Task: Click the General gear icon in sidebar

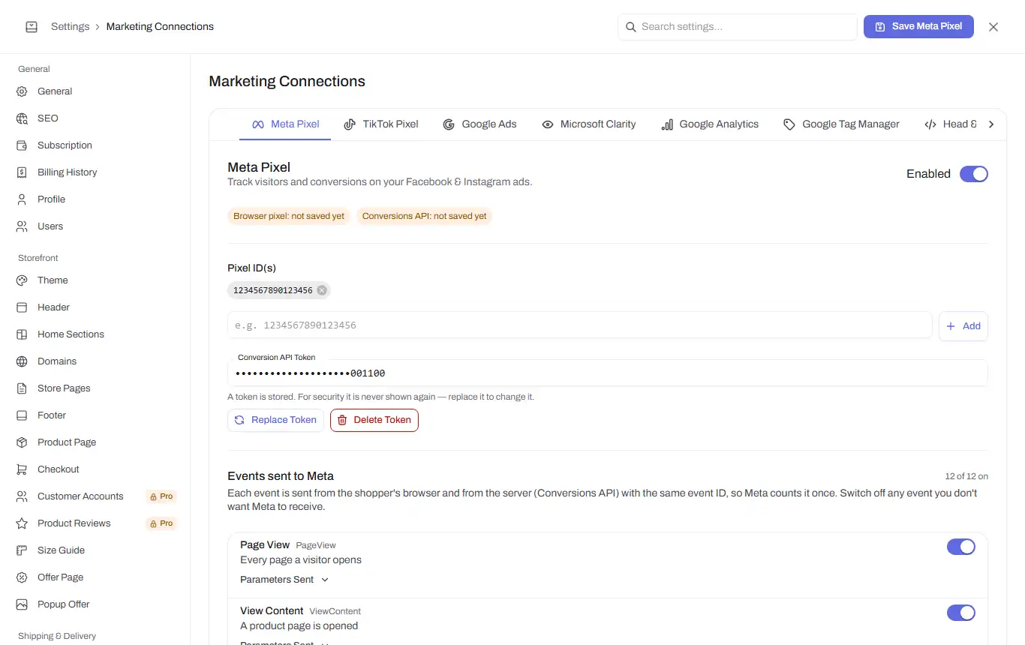Action: [x=22, y=91]
